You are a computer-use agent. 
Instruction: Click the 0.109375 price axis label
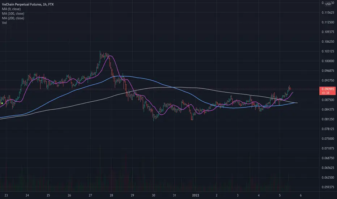328,32
